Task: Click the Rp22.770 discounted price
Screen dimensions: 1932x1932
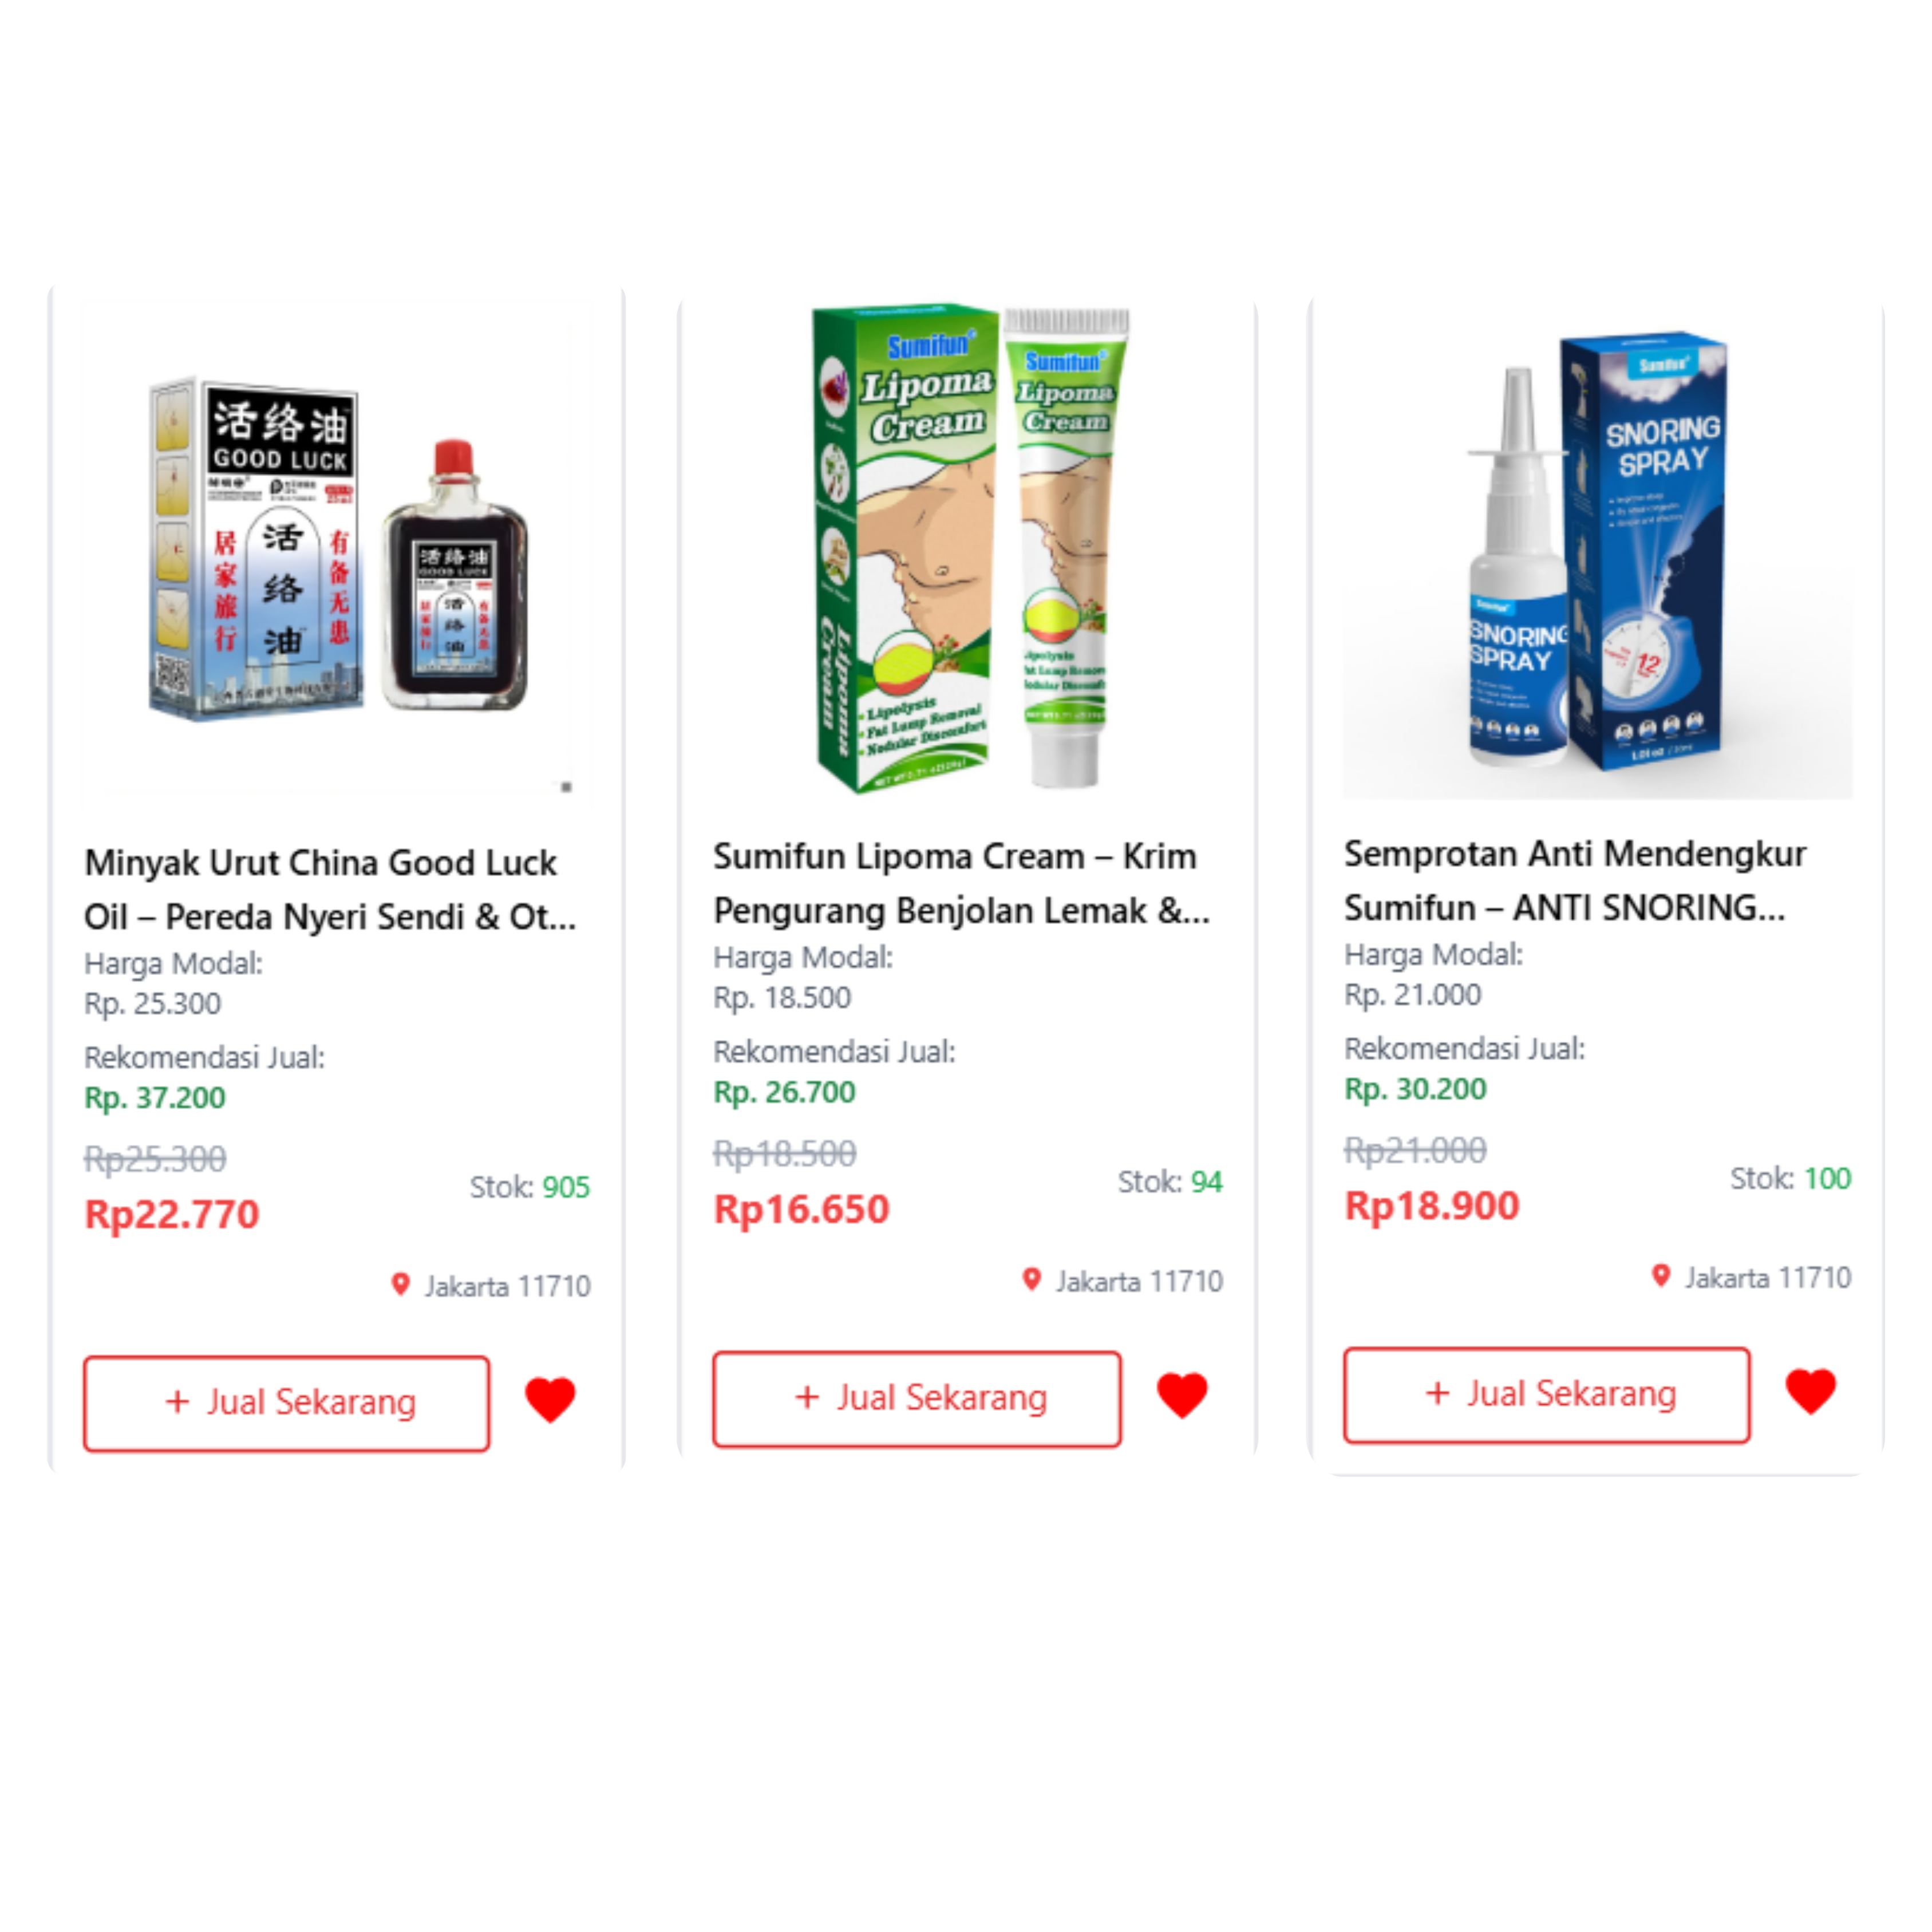Action: coord(172,1214)
